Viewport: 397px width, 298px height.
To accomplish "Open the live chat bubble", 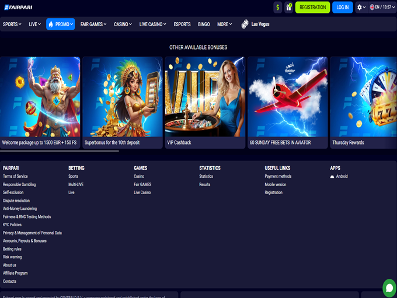I will (x=389, y=288).
